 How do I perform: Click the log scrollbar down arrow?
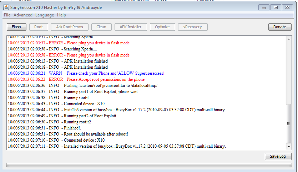tap(289, 147)
